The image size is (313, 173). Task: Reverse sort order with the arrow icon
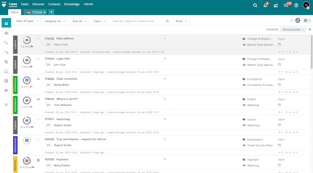pos(310,30)
